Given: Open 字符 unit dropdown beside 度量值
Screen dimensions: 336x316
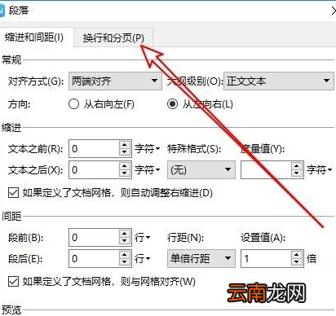Looking at the screenshot, I should pos(319,170).
